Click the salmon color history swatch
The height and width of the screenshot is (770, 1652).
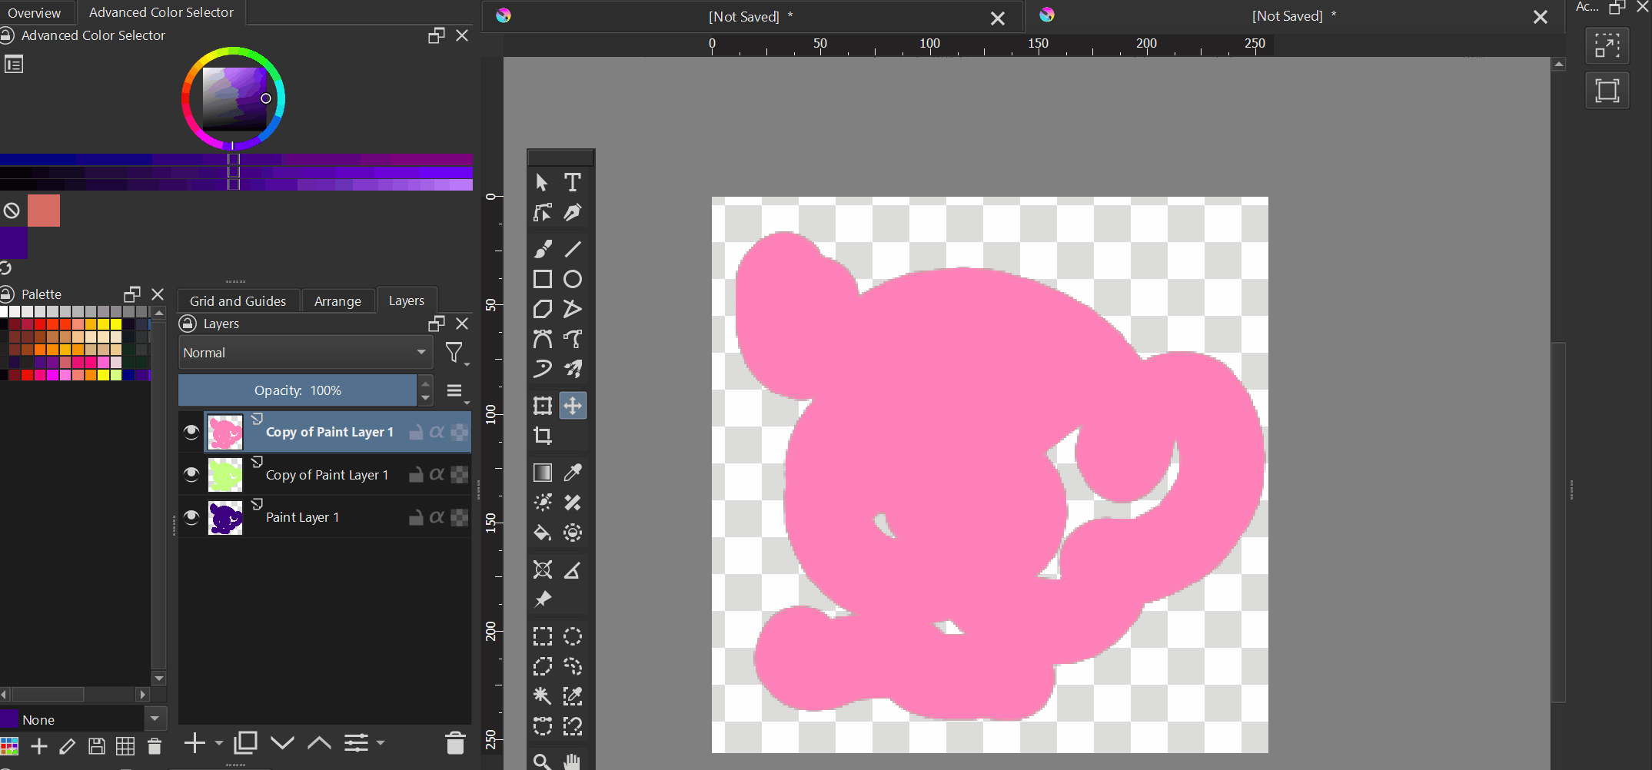pyautogui.click(x=44, y=211)
